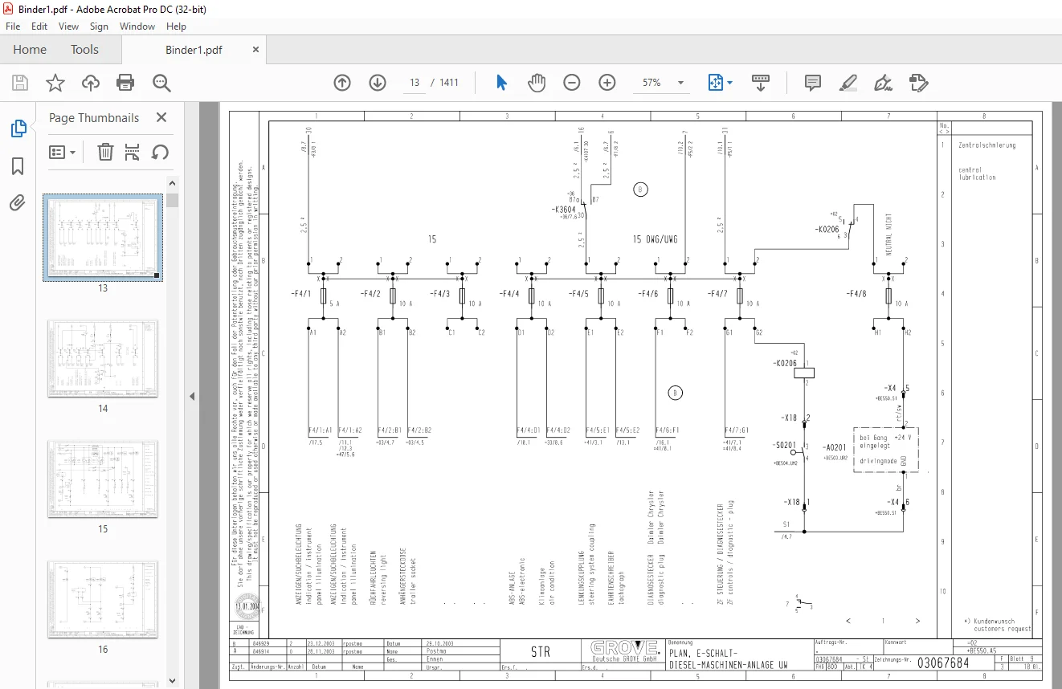1062x689 pixels.
Task: Open the Bookmarks pane in the sidebar
Action: click(18, 166)
